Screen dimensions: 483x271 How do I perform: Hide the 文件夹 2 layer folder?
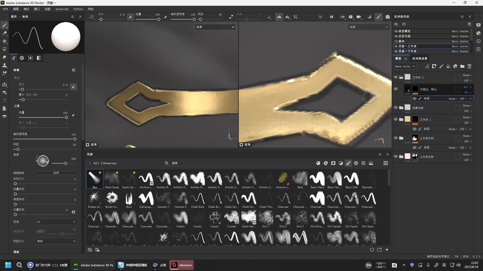396,77
